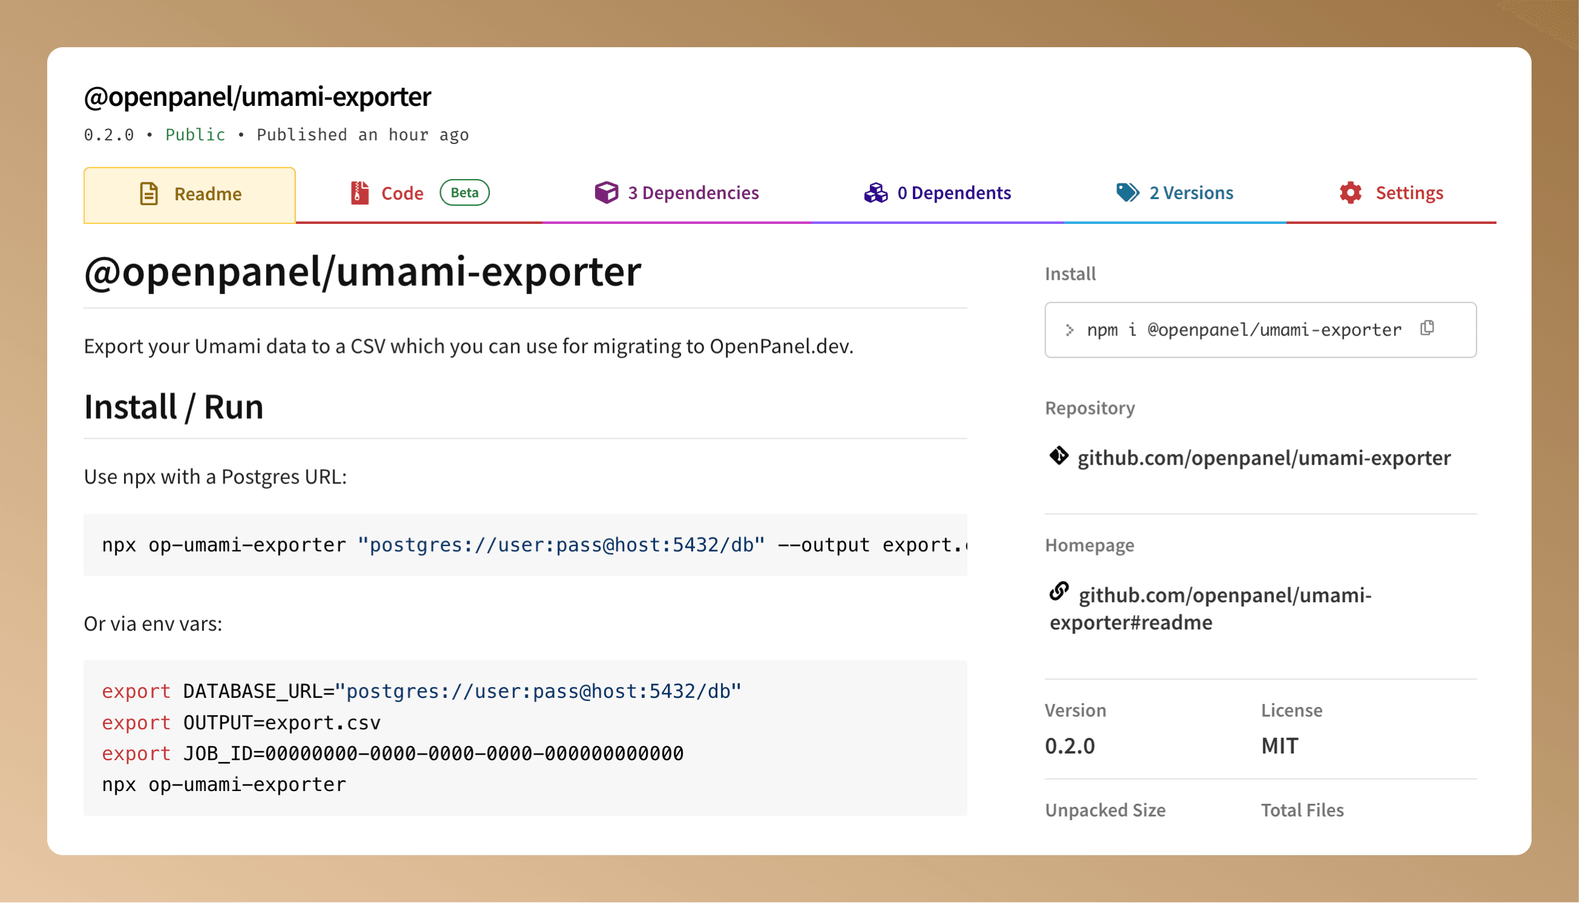Click the green Public label
This screenshot has width=1580, height=903.
195,134
